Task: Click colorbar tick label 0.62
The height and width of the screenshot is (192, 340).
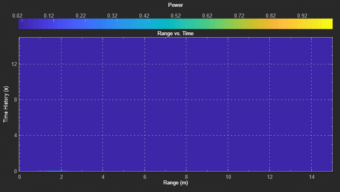Action: coord(207,16)
